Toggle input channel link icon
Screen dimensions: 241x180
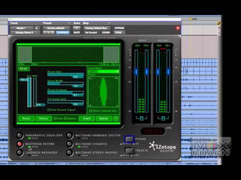point(142,118)
